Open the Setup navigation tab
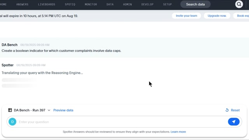Screen dimensions: 249x140 (167, 4)
